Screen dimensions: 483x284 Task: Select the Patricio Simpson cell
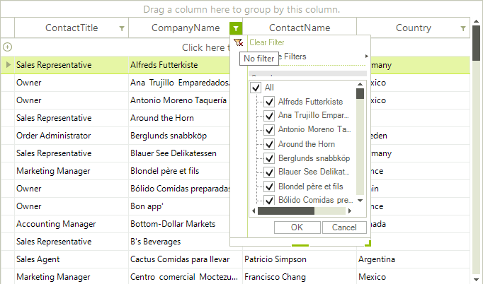pos(300,259)
